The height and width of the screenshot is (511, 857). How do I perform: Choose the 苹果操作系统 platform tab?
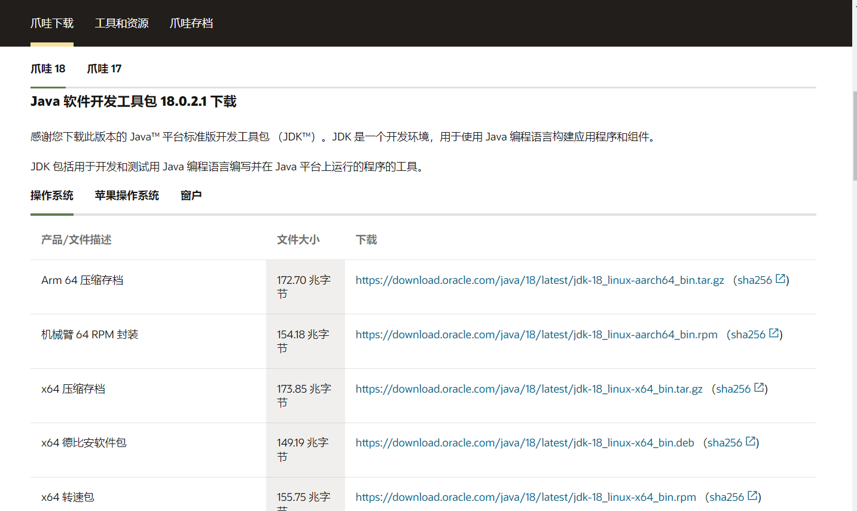click(x=127, y=195)
